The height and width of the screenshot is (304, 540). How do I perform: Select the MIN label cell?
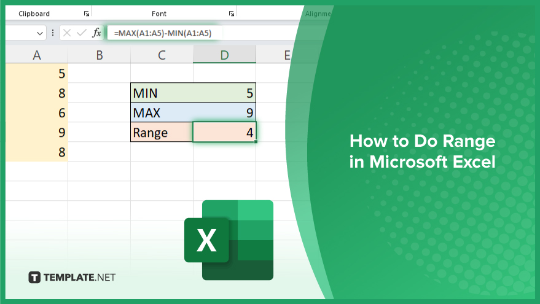[162, 93]
